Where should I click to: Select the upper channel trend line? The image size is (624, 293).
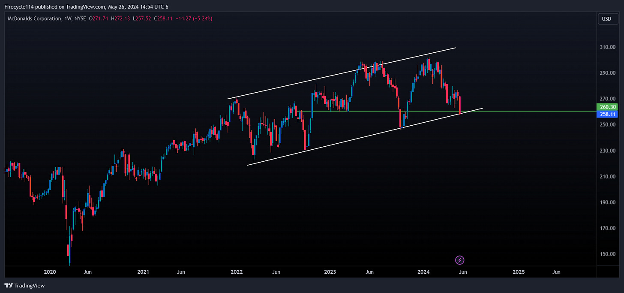coord(341,73)
